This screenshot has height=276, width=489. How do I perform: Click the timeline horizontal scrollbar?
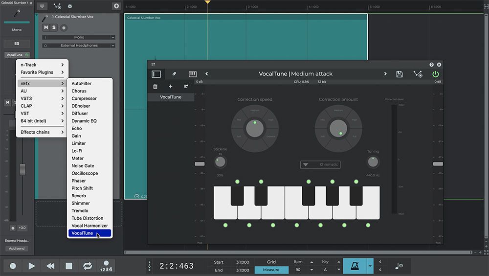click(x=298, y=253)
